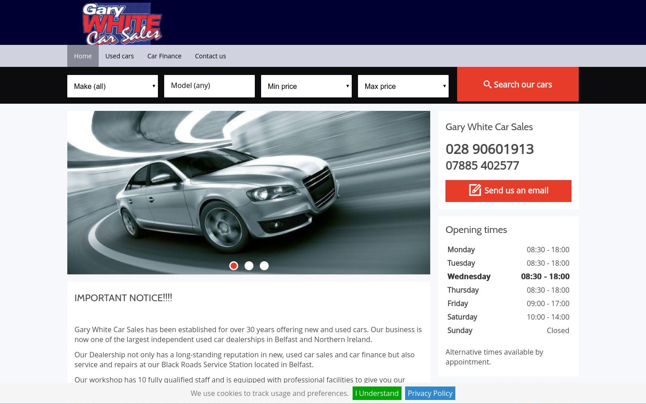Click mobile number 07885 402577
Viewport: 646px width, 404px height.
coord(482,166)
